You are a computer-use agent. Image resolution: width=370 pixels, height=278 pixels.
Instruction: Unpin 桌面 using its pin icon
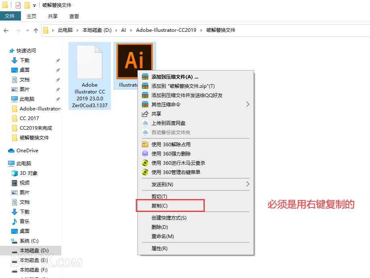pos(58,70)
